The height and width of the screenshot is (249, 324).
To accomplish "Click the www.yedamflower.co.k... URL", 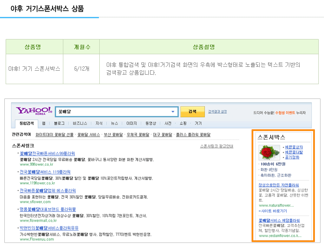I will point(280,236).
